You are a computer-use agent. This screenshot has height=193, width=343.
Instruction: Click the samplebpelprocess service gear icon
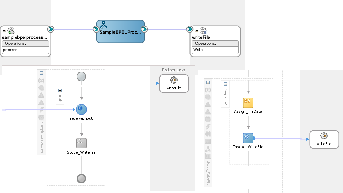(x=11, y=31)
